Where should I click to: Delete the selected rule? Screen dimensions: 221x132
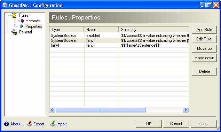pos(204,71)
